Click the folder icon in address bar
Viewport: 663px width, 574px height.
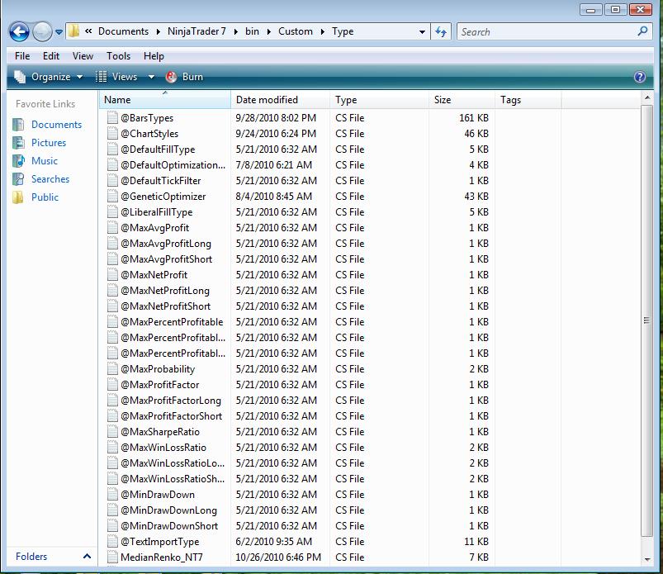click(x=73, y=31)
